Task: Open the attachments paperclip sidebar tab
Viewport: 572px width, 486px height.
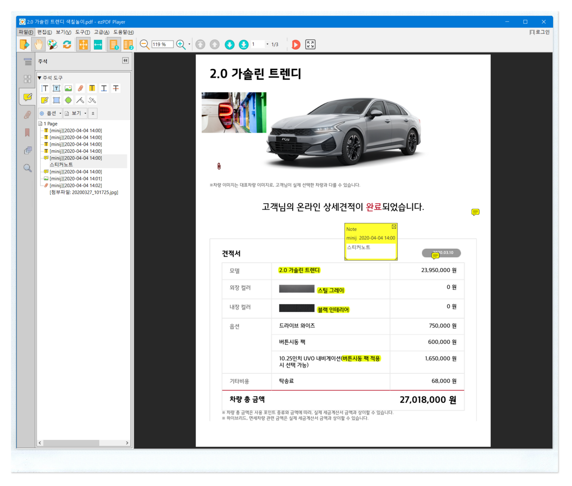Action: click(x=28, y=115)
